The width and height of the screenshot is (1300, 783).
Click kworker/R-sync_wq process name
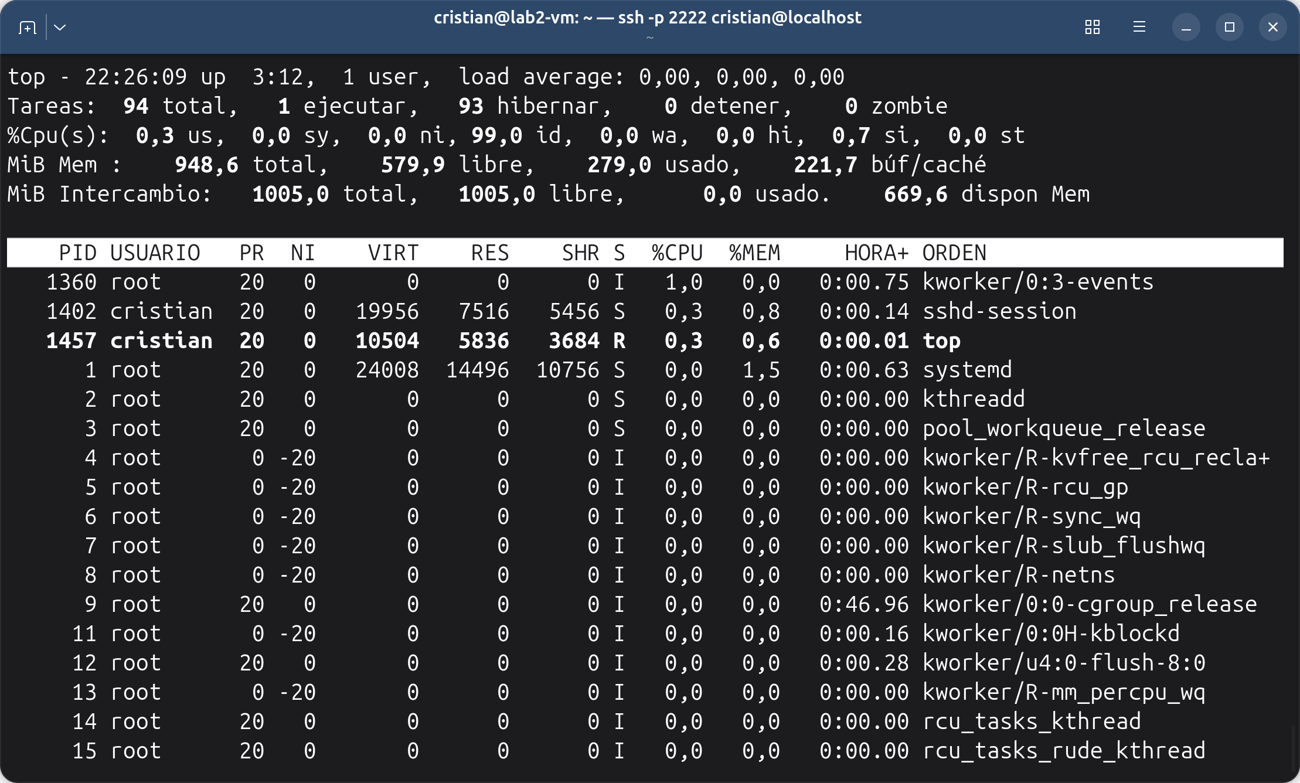point(1032,516)
